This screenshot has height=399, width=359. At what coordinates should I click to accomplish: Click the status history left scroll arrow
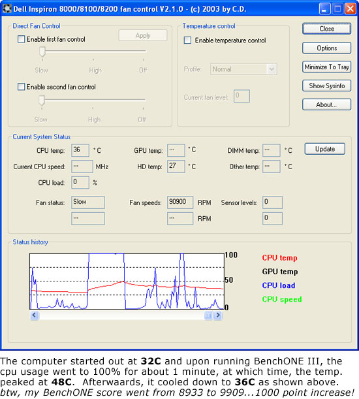[x=35, y=315]
